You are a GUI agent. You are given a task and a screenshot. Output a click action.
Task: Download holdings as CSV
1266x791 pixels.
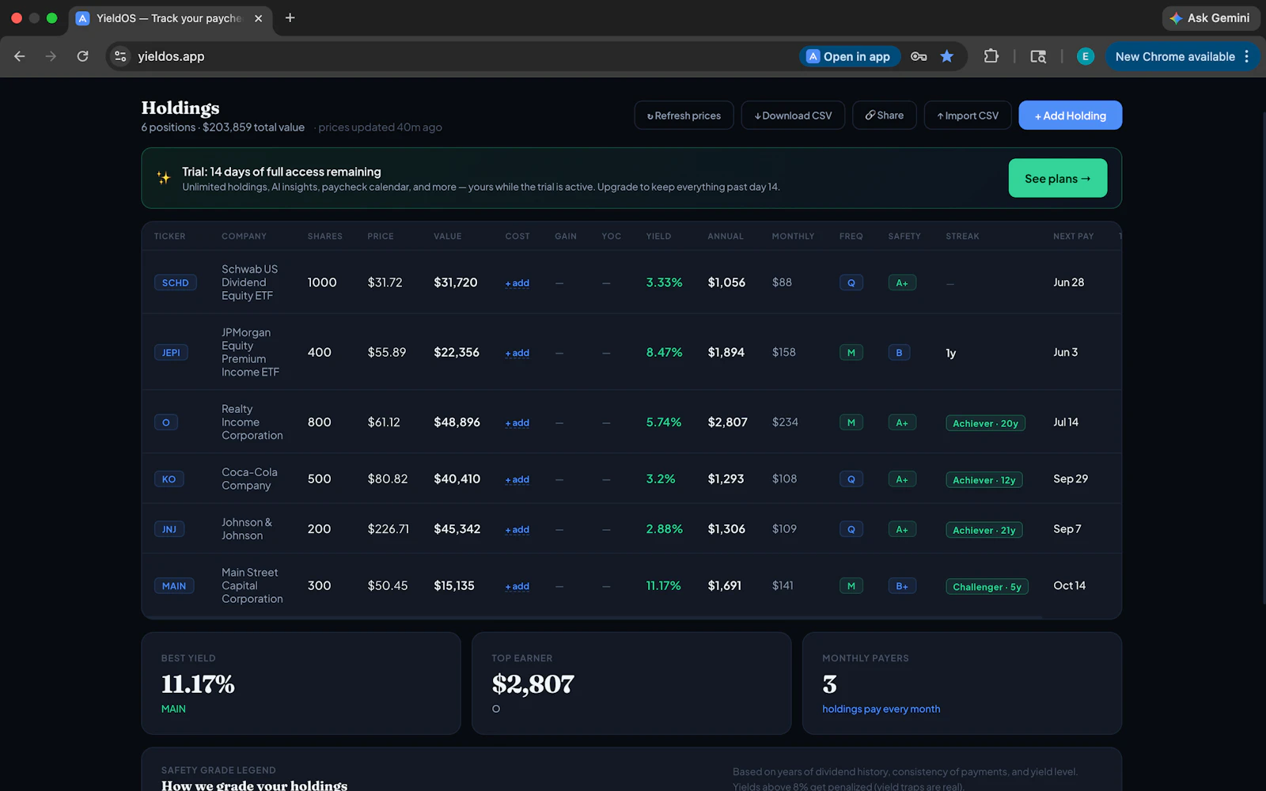[x=793, y=115]
